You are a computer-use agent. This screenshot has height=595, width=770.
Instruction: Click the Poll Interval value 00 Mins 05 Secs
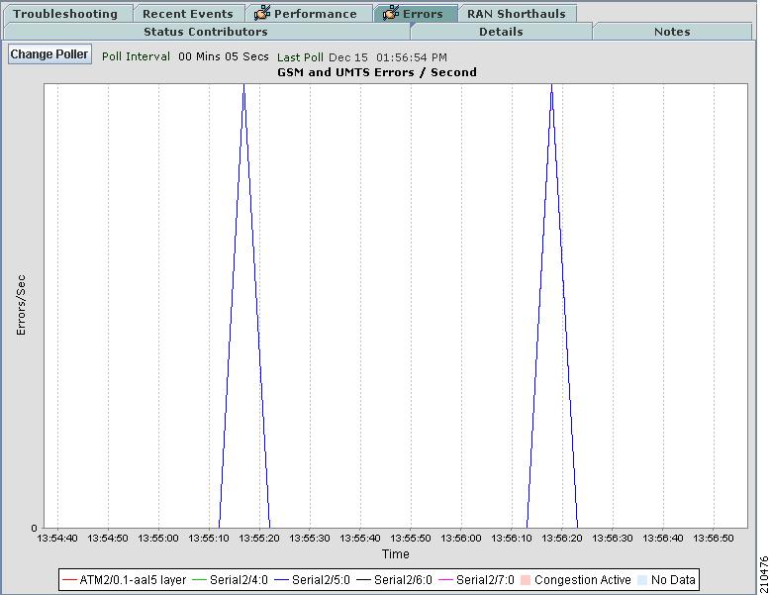[x=224, y=56]
